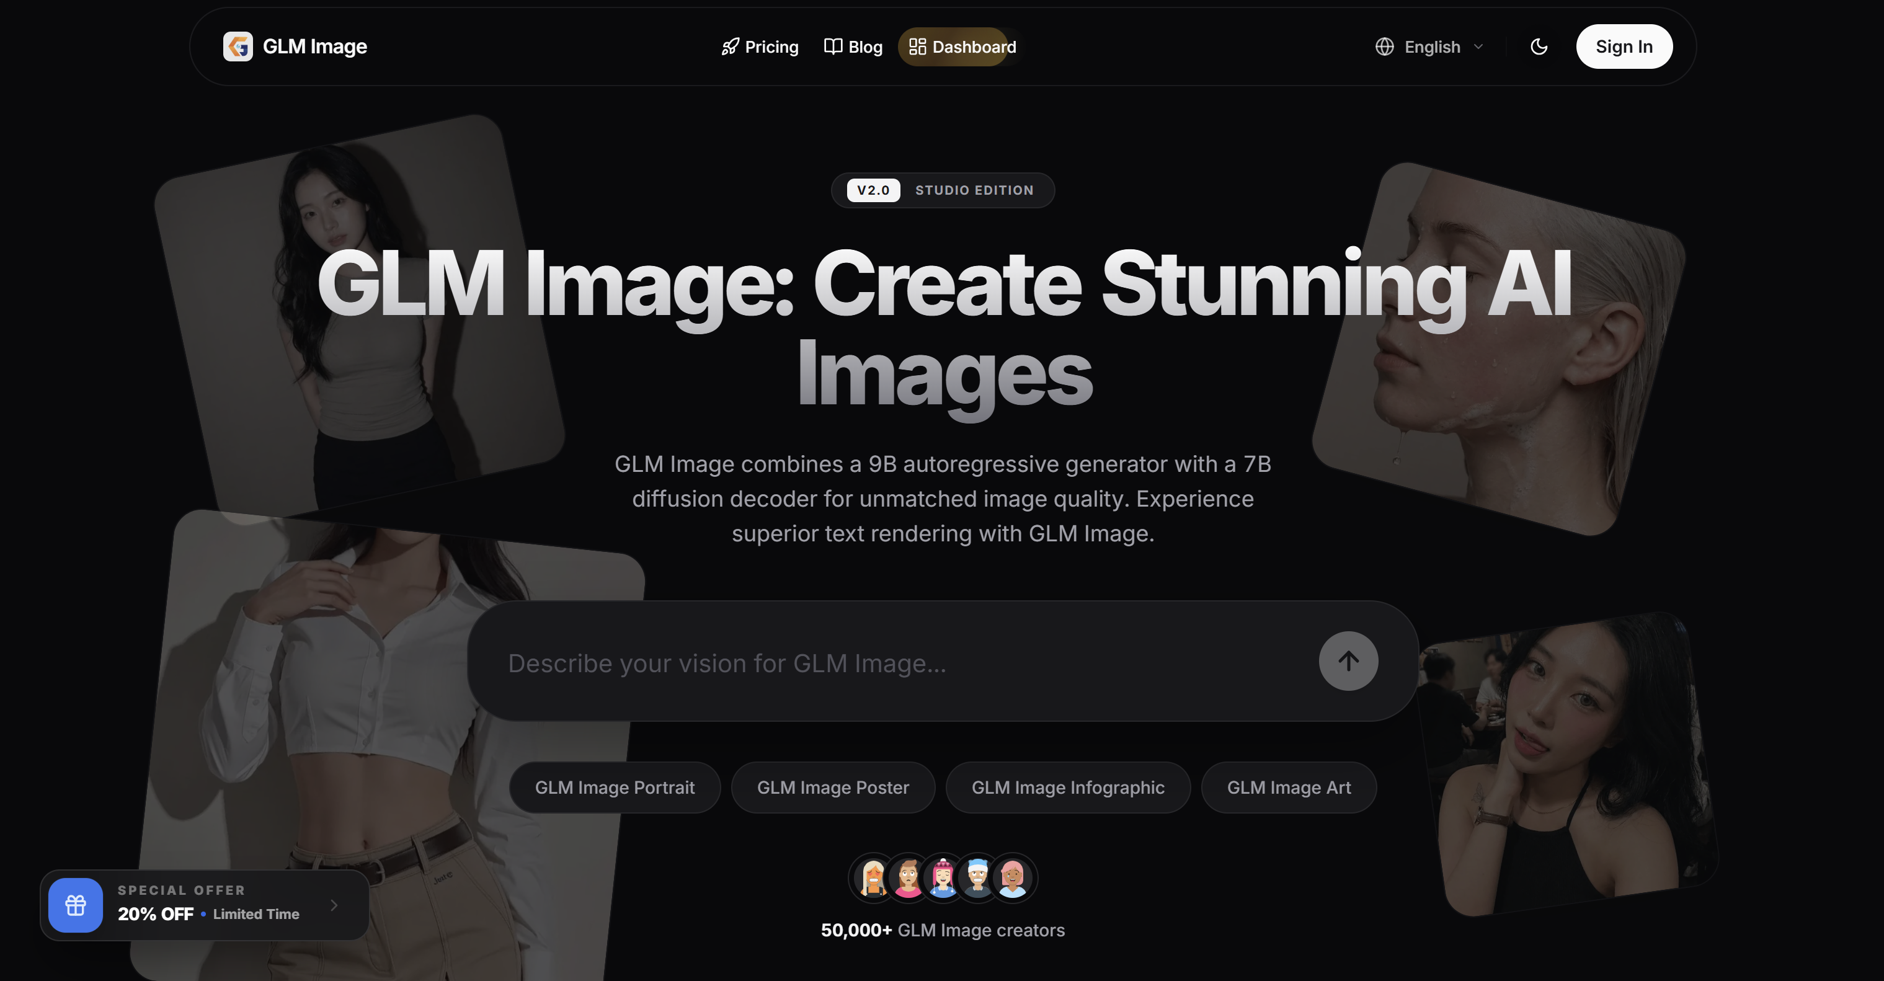
Task: Open the English language dropdown
Action: (x=1431, y=46)
